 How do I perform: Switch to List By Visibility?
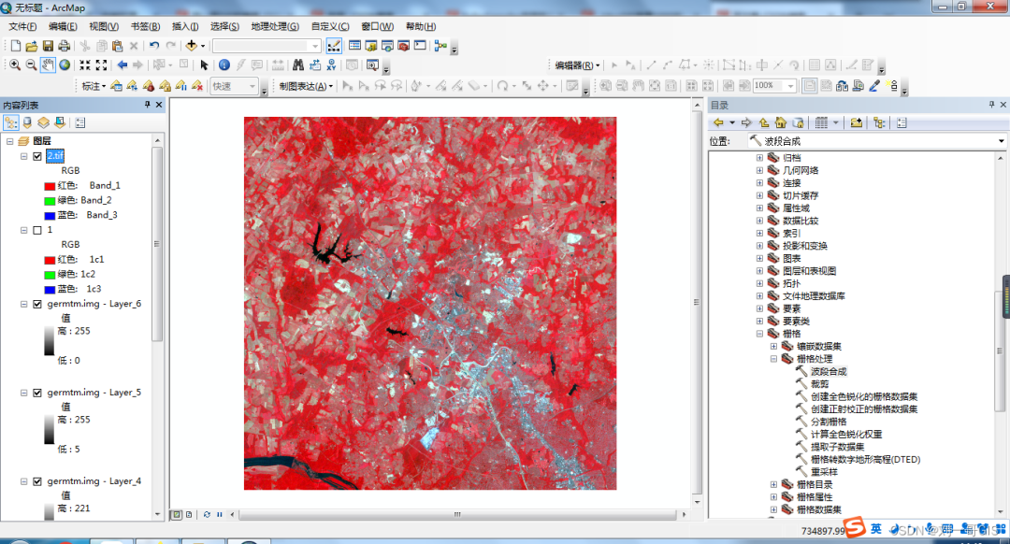(43, 122)
